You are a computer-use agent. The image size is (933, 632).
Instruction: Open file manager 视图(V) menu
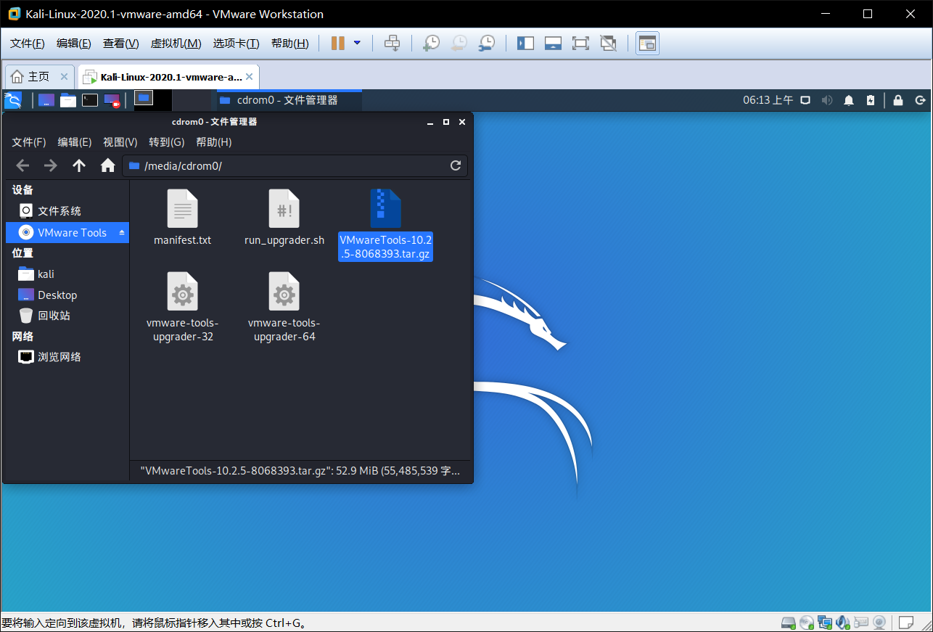point(120,142)
